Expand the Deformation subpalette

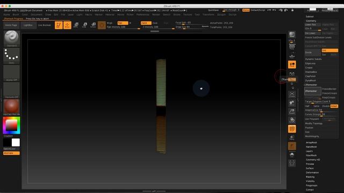(312, 173)
